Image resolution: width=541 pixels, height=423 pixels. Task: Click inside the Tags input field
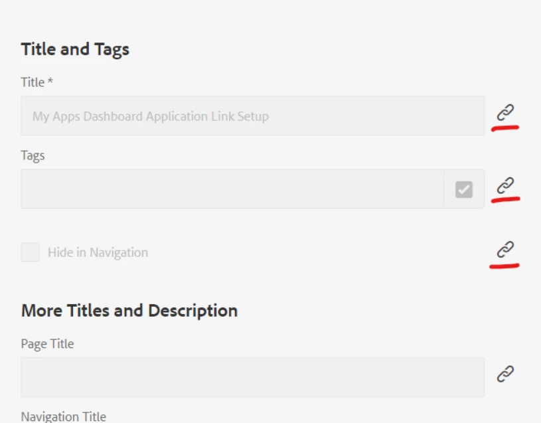coord(232,189)
